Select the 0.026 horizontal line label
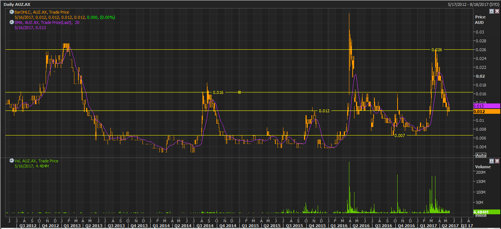 [x=437, y=50]
